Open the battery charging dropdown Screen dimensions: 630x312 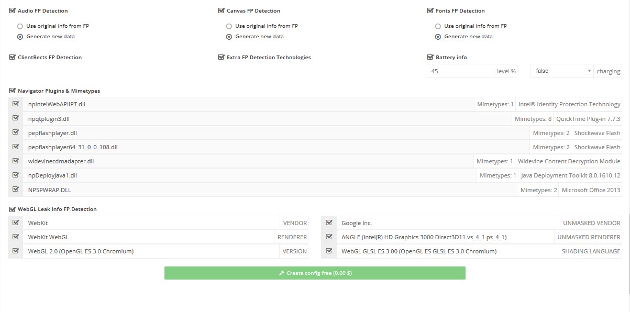(x=561, y=71)
